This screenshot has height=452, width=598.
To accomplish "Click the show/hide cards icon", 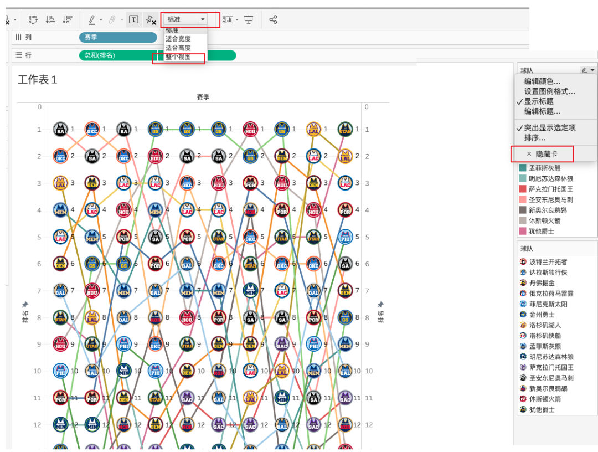I will click(228, 19).
